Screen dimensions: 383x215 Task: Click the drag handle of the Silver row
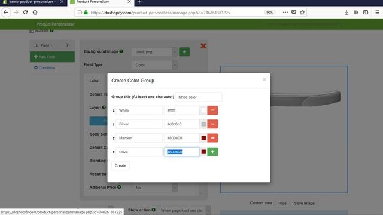(x=114, y=125)
